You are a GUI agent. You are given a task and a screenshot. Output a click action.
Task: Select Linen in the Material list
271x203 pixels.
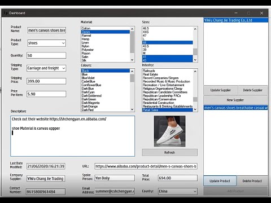click(106, 43)
